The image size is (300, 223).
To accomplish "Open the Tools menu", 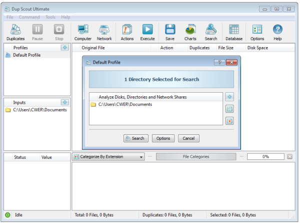I will click(50, 17).
